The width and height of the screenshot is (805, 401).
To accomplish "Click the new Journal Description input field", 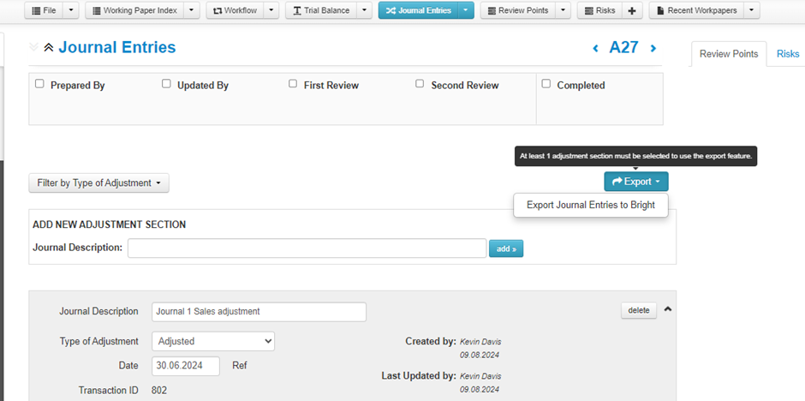I will pos(307,248).
